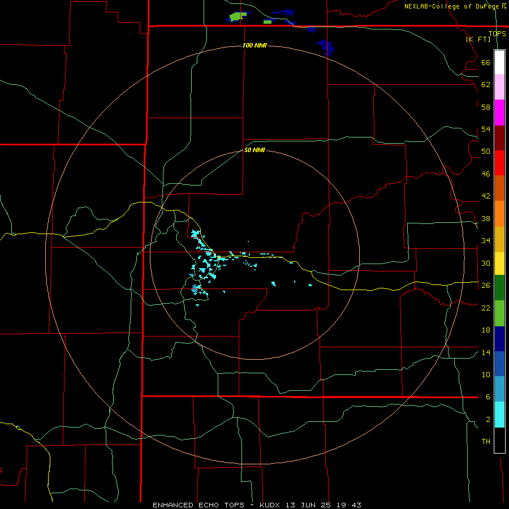Image resolution: width=509 pixels, height=509 pixels.
Task: Click the navy echo cell below the 100 NMI ring's top
Action: (325, 48)
